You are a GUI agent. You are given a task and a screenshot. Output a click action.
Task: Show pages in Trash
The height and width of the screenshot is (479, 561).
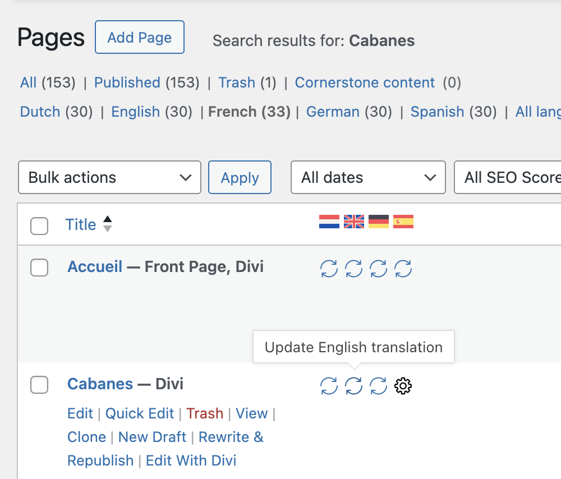[237, 82]
